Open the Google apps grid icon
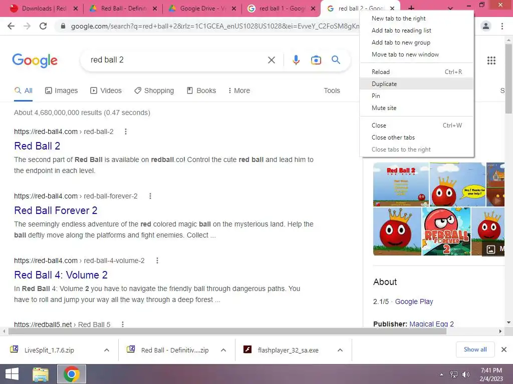The image size is (513, 384). point(491,60)
